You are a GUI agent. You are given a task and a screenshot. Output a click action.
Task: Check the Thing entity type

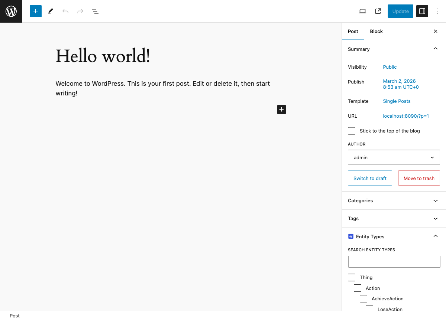point(352,277)
